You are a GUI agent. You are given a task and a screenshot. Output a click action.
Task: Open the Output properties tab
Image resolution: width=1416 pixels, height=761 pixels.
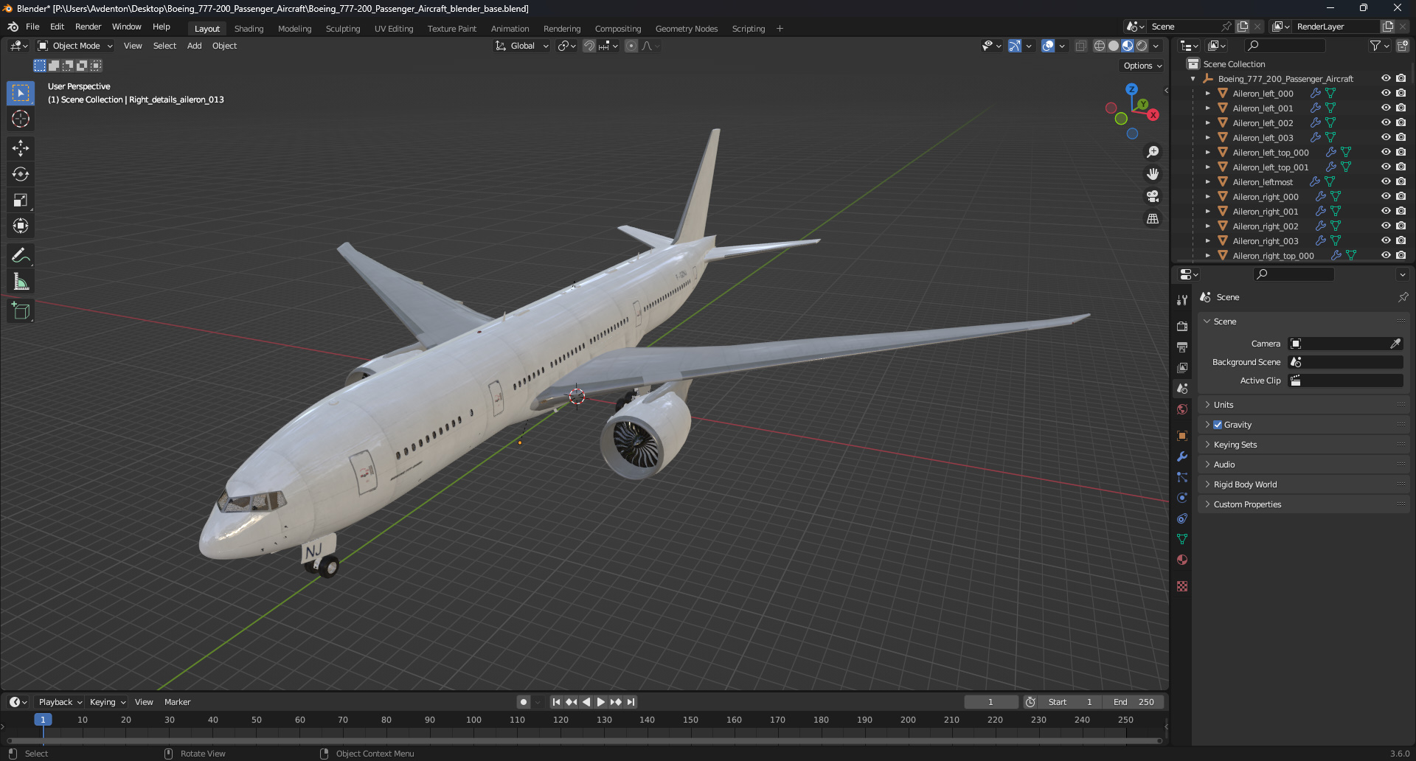[1182, 347]
